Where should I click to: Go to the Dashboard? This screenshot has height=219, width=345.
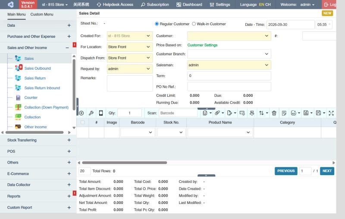point(189,4)
